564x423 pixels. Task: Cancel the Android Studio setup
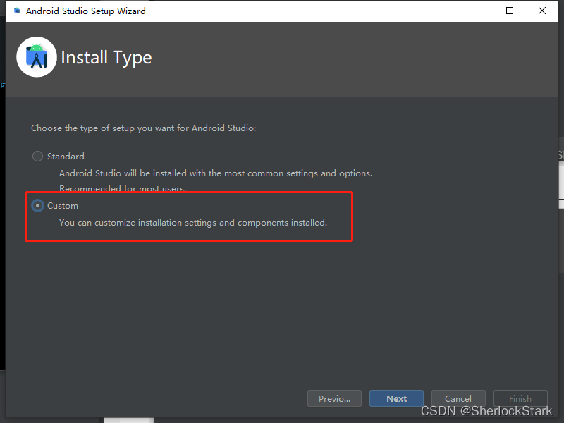458,398
